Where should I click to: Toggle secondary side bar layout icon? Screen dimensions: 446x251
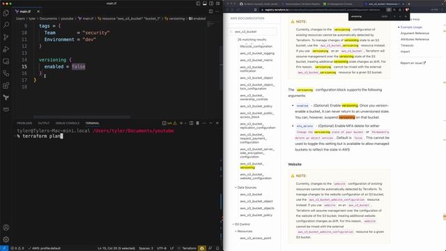coord(211,3)
